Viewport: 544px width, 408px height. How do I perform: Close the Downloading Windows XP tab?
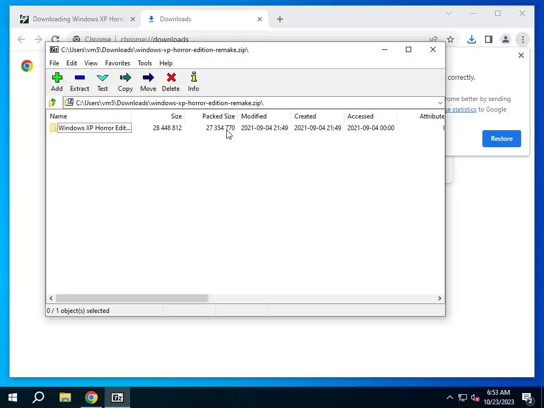coord(132,19)
